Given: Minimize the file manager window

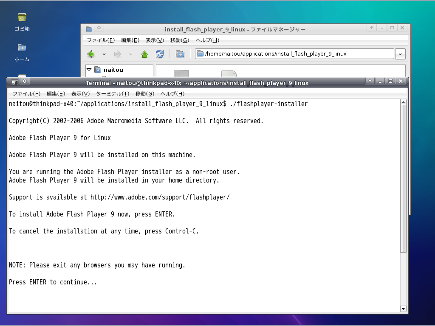Looking at the screenshot, I should point(382,28).
